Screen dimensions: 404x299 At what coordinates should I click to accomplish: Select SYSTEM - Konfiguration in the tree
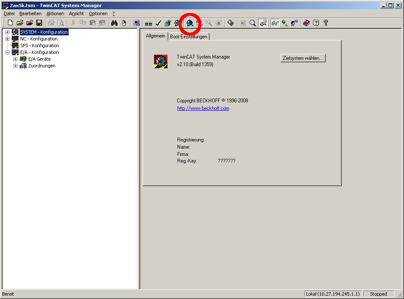click(44, 32)
